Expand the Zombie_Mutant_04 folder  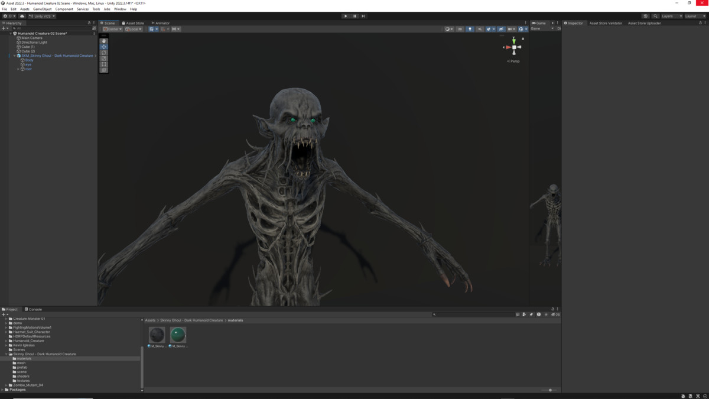click(x=6, y=385)
